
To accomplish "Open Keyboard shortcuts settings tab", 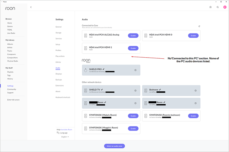I will 63,97.
